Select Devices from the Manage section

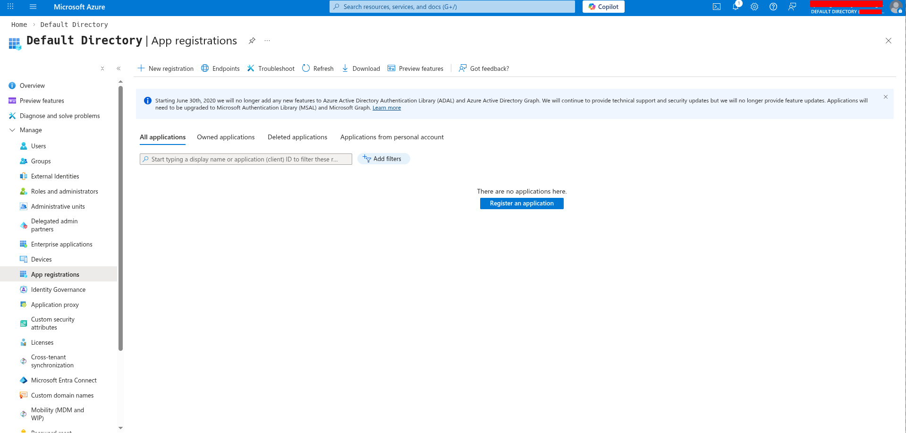click(42, 259)
